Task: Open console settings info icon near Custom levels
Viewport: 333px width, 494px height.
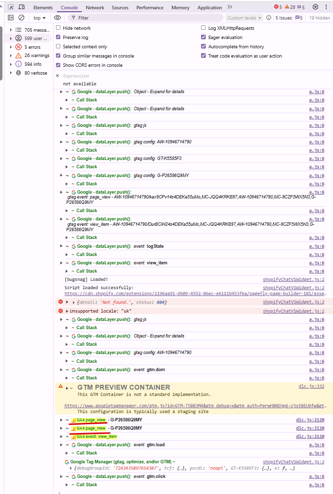Action: (x=269, y=18)
